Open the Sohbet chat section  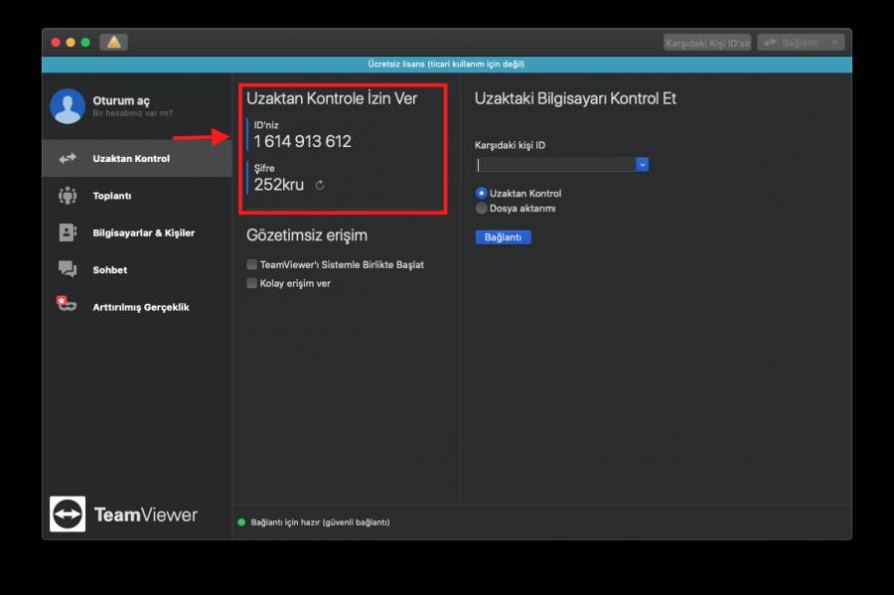tap(137, 269)
